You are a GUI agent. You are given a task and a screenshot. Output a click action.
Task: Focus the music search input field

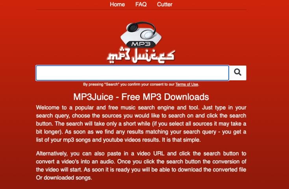132,73
